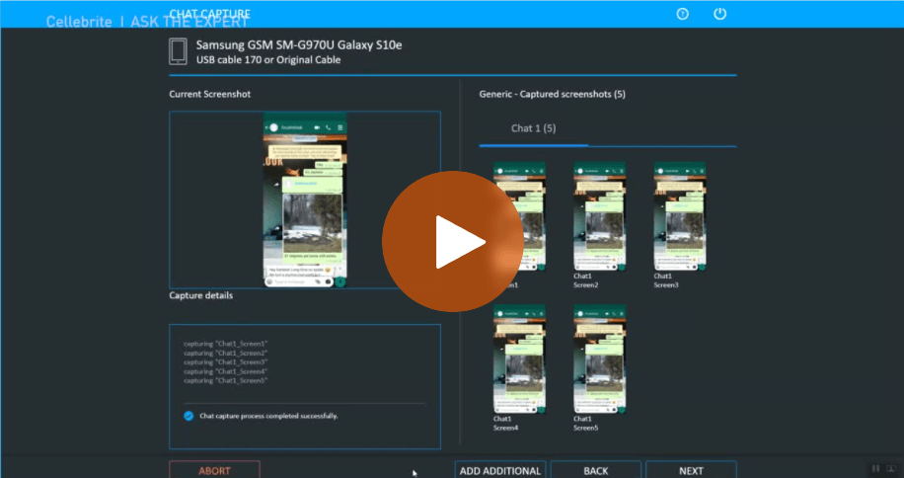Open the help question mark icon
The image size is (904, 478).
[x=683, y=14]
